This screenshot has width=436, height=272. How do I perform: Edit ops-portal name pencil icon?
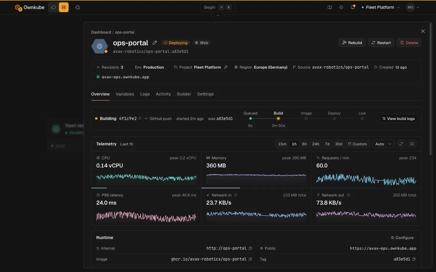click(x=155, y=43)
